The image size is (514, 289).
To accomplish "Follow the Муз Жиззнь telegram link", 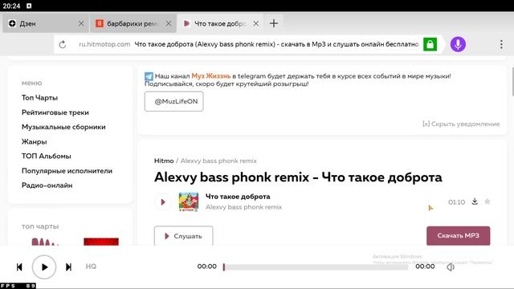I will 210,76.
